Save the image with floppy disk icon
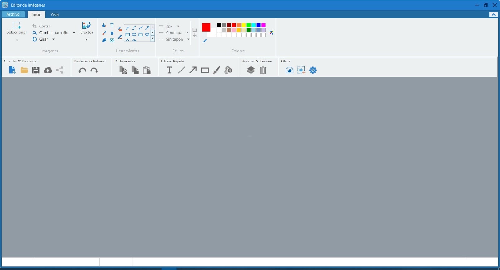Viewport: 500px width, 270px height. coord(36,70)
